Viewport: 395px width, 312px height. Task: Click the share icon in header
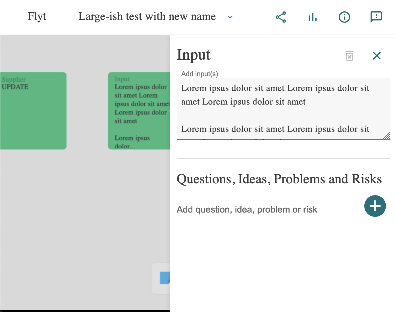pos(281,17)
